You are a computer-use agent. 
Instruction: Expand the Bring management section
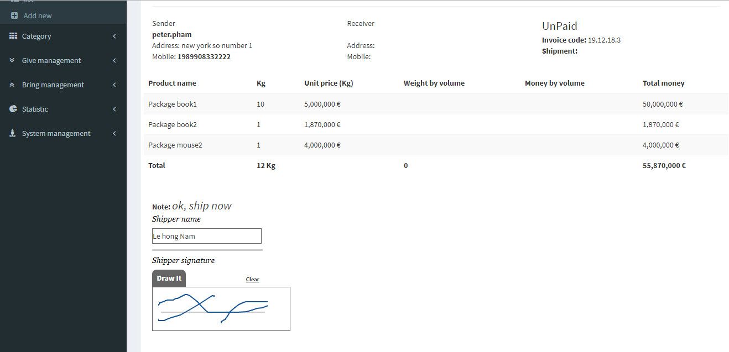(114, 85)
